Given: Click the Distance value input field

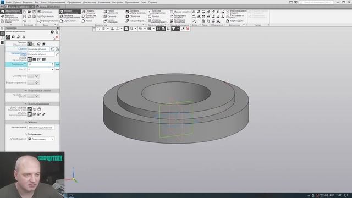Looking at the screenshot, I should pos(39,64).
